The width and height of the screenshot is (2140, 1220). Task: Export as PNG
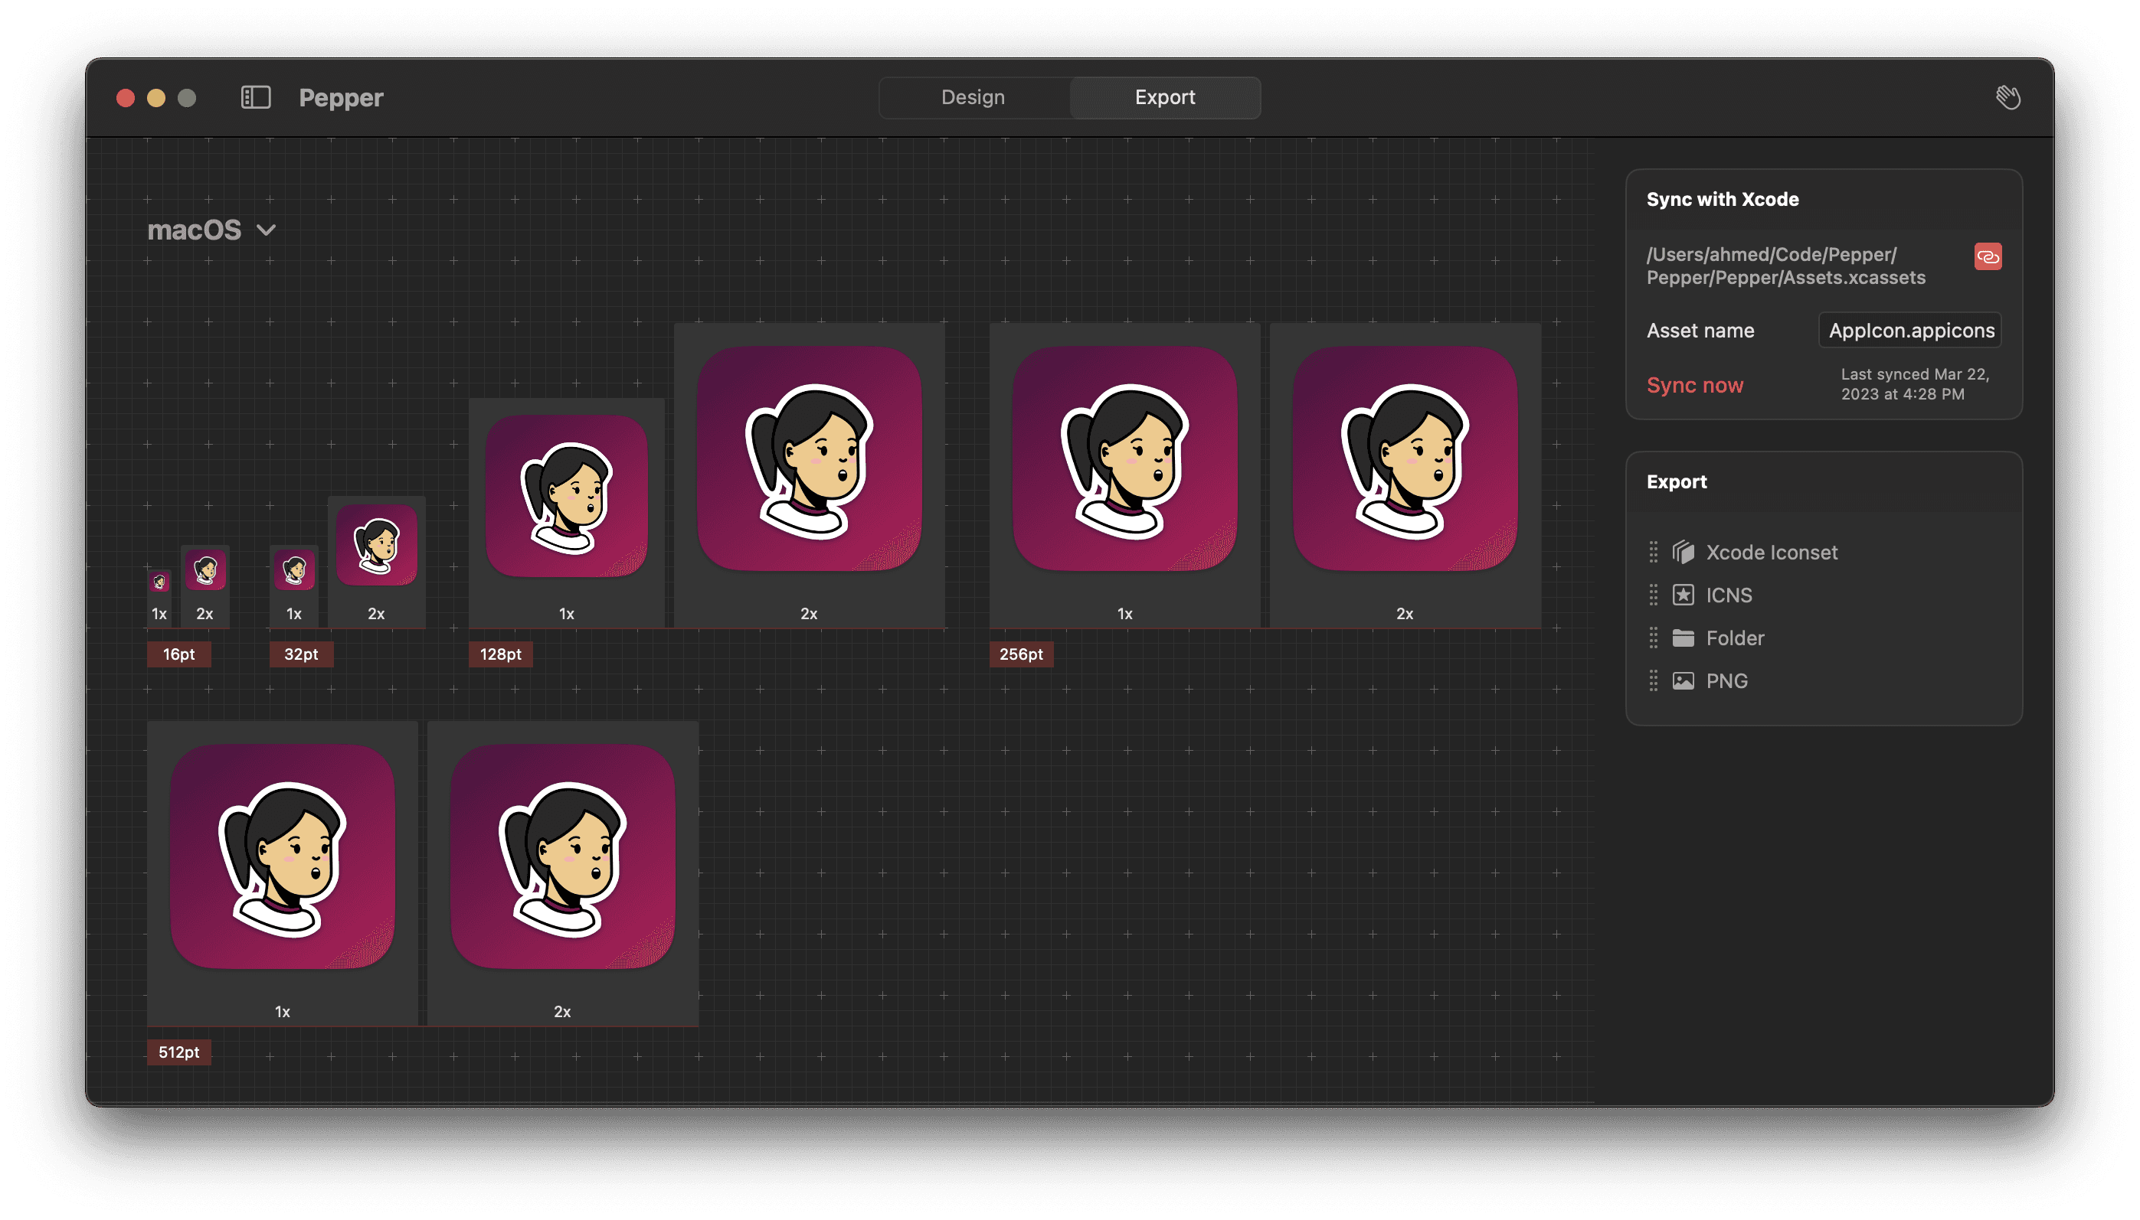click(x=1725, y=680)
